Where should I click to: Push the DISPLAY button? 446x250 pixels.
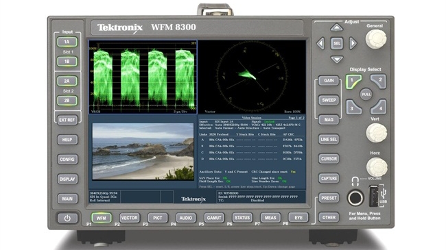(x=67, y=179)
